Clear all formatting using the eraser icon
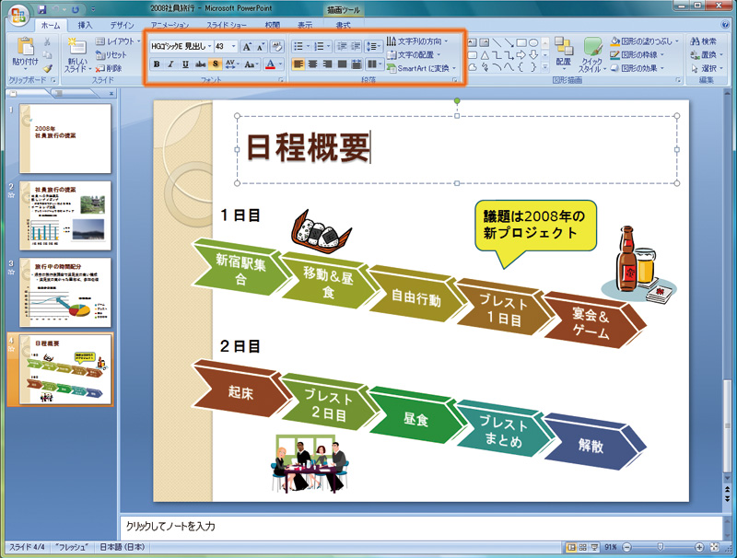Viewport: 737px width, 558px height. click(277, 46)
